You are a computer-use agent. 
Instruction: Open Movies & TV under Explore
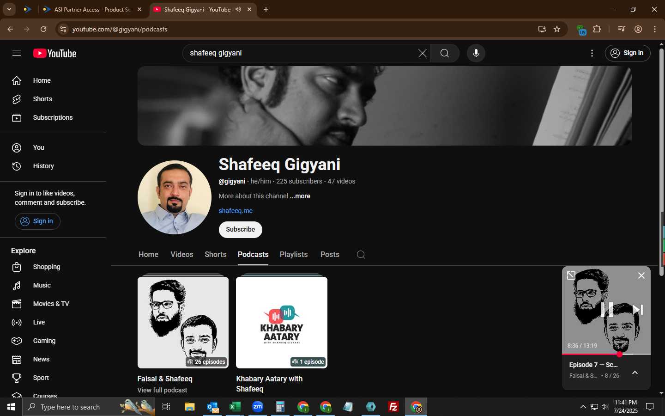click(53, 304)
